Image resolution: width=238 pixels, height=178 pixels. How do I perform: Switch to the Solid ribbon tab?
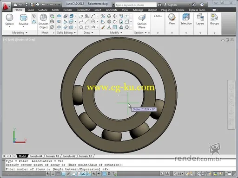coord(31,10)
